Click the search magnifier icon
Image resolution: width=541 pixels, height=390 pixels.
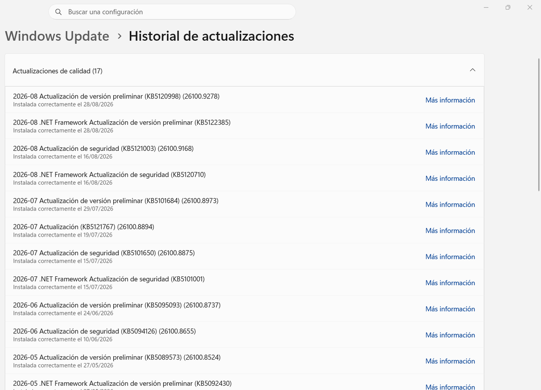58,12
